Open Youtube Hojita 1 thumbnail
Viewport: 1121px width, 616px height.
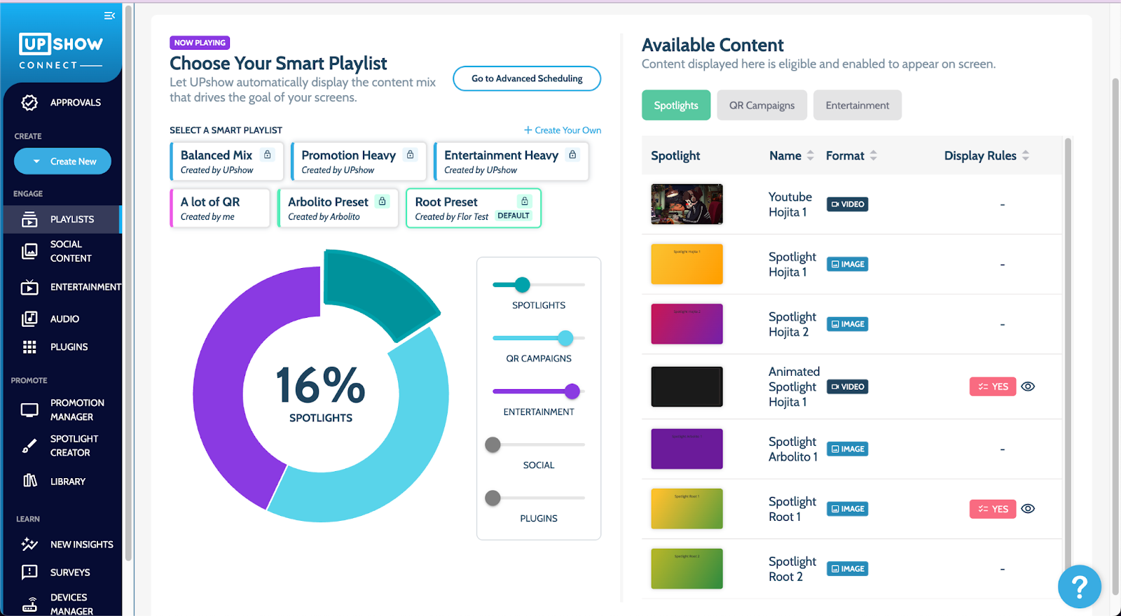click(x=687, y=204)
